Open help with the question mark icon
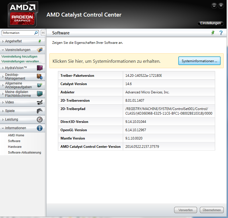 click(x=221, y=33)
